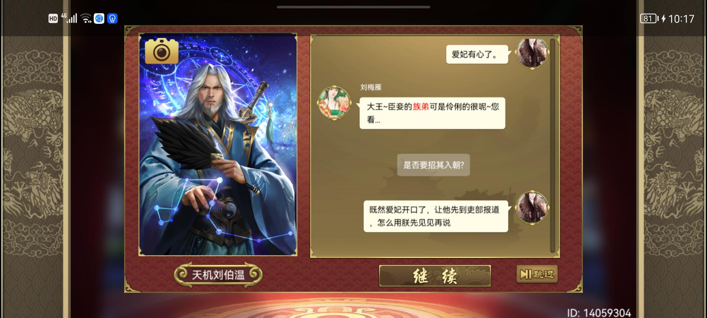
Task: Tap the king's avatar beside the bottom reply
Action: click(x=532, y=208)
